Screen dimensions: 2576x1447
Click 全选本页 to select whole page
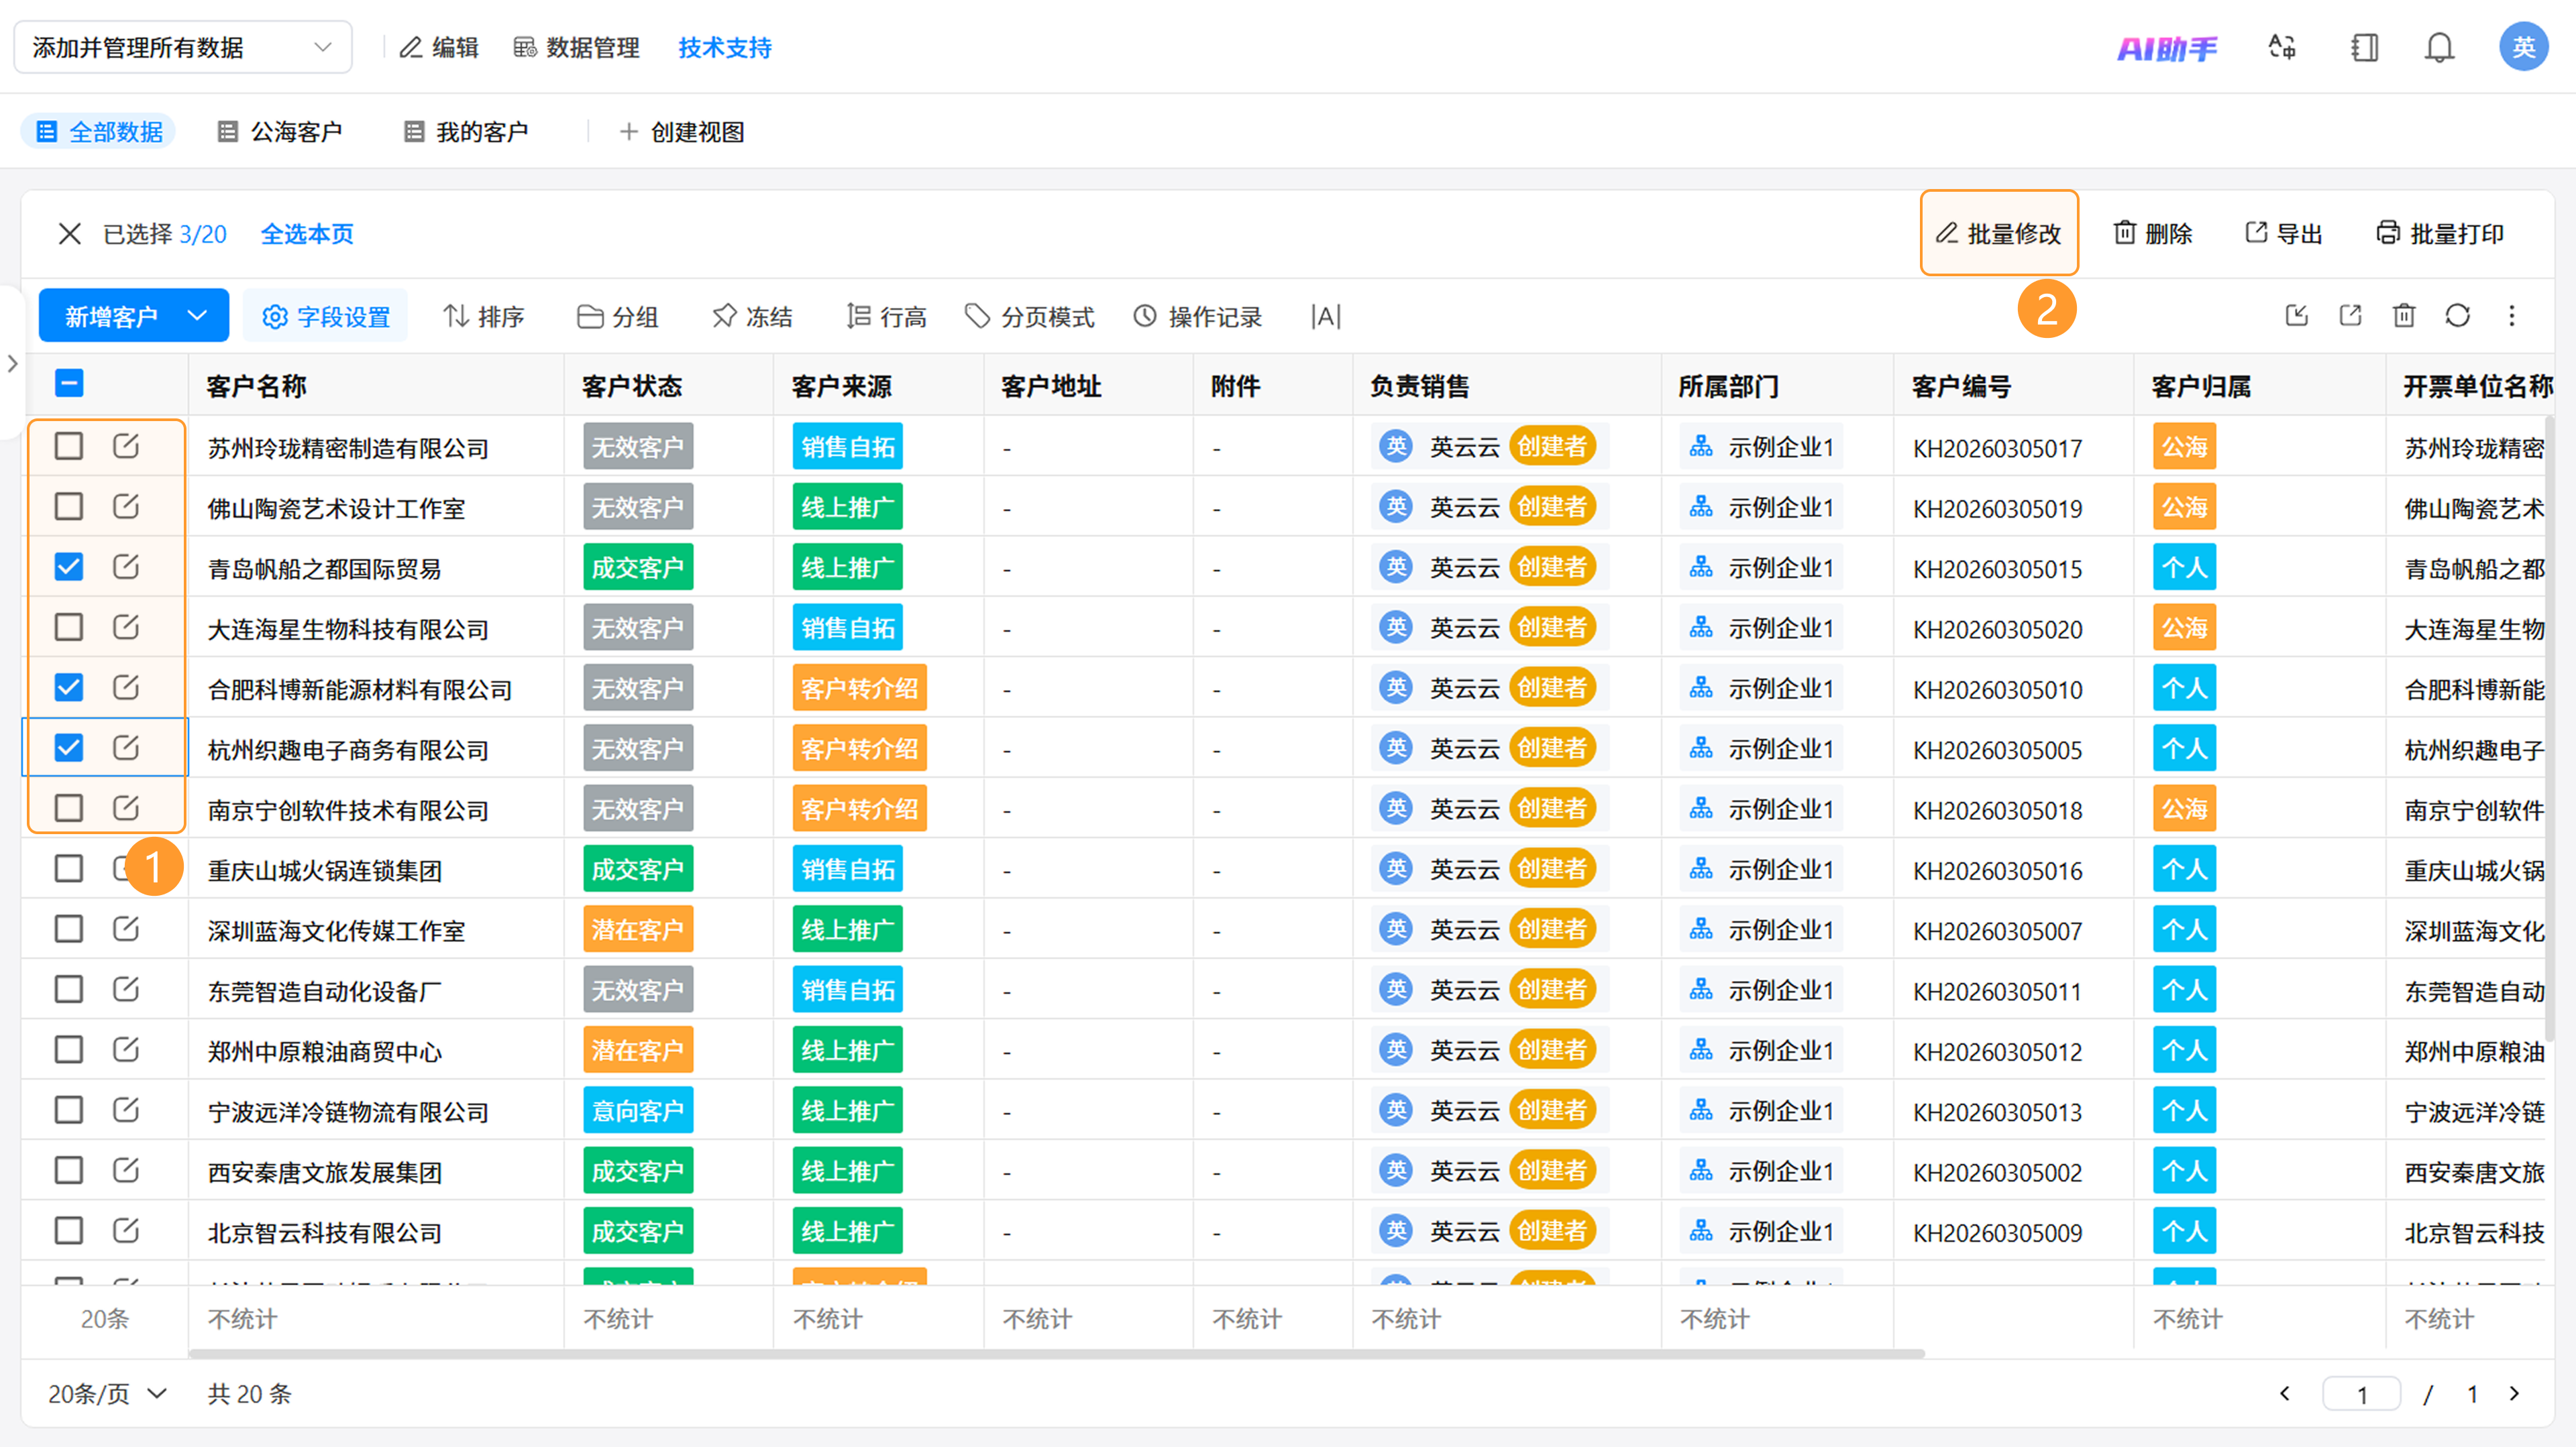pos(307,234)
